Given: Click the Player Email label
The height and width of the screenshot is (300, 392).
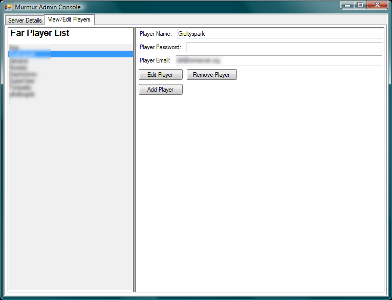Looking at the screenshot, I should click(155, 60).
